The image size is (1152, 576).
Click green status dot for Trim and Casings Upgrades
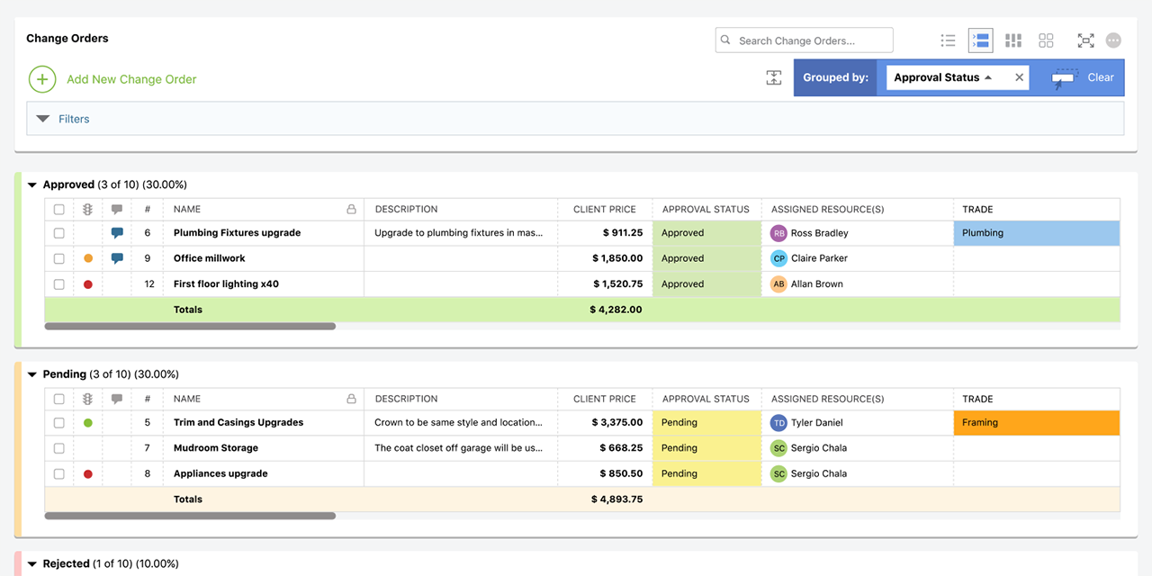[88, 423]
